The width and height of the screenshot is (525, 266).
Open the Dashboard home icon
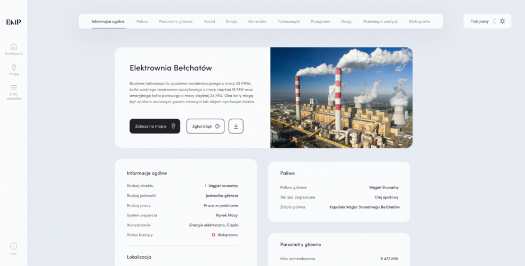point(14,46)
